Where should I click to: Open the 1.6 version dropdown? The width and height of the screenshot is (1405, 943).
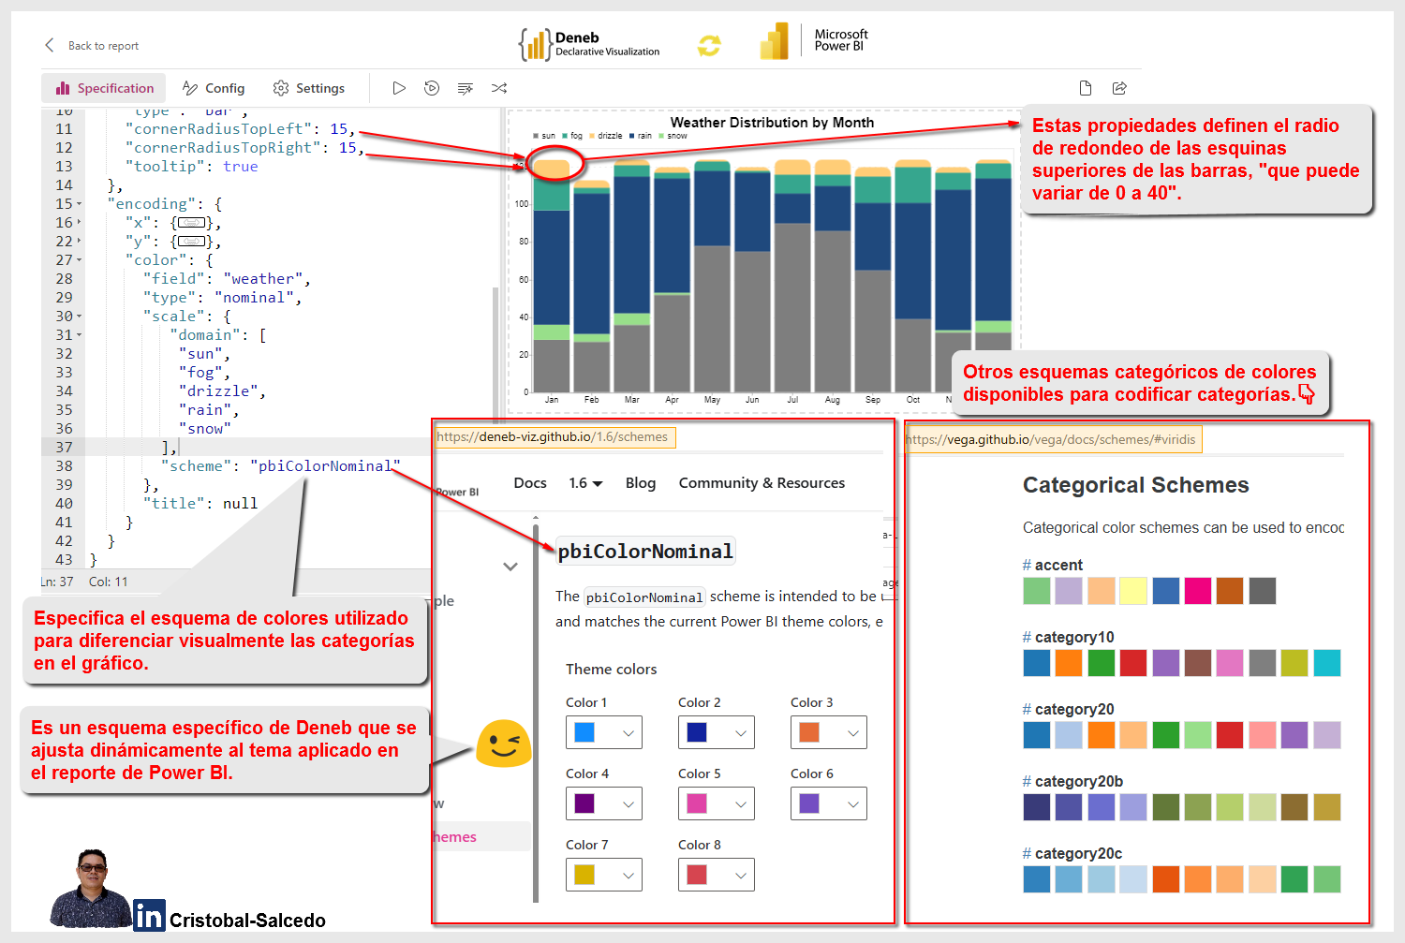tap(585, 483)
